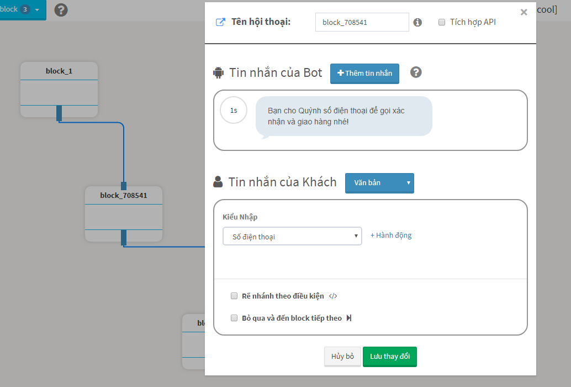Open the Số điện thoại input type dropdown
This screenshot has height=387, width=571.
pos(292,236)
